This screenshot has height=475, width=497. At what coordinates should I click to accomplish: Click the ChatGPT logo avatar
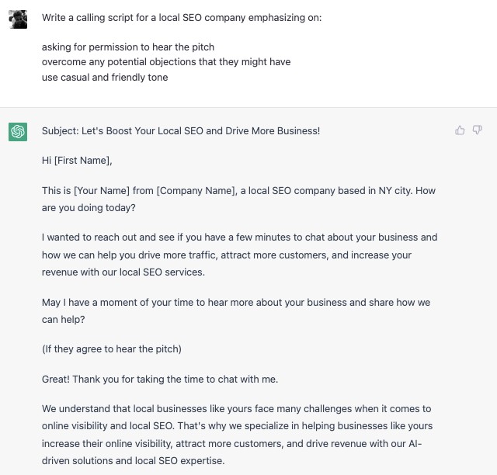coord(18,132)
